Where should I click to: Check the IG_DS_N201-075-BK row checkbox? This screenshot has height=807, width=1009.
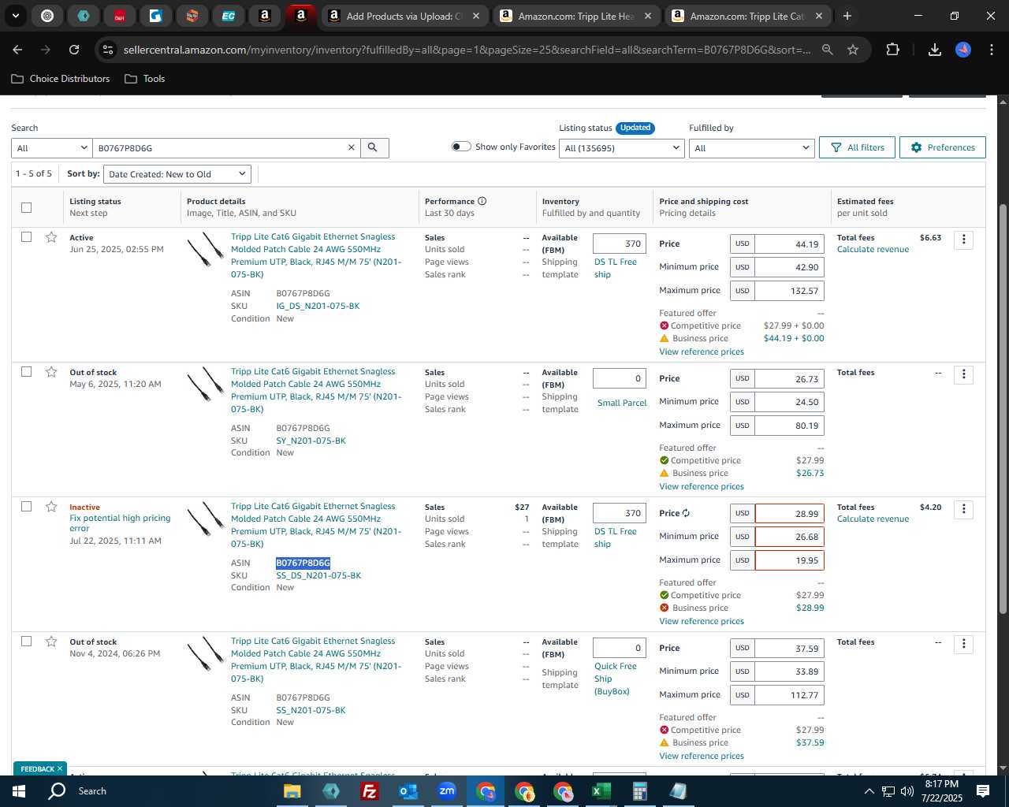pyautogui.click(x=27, y=237)
